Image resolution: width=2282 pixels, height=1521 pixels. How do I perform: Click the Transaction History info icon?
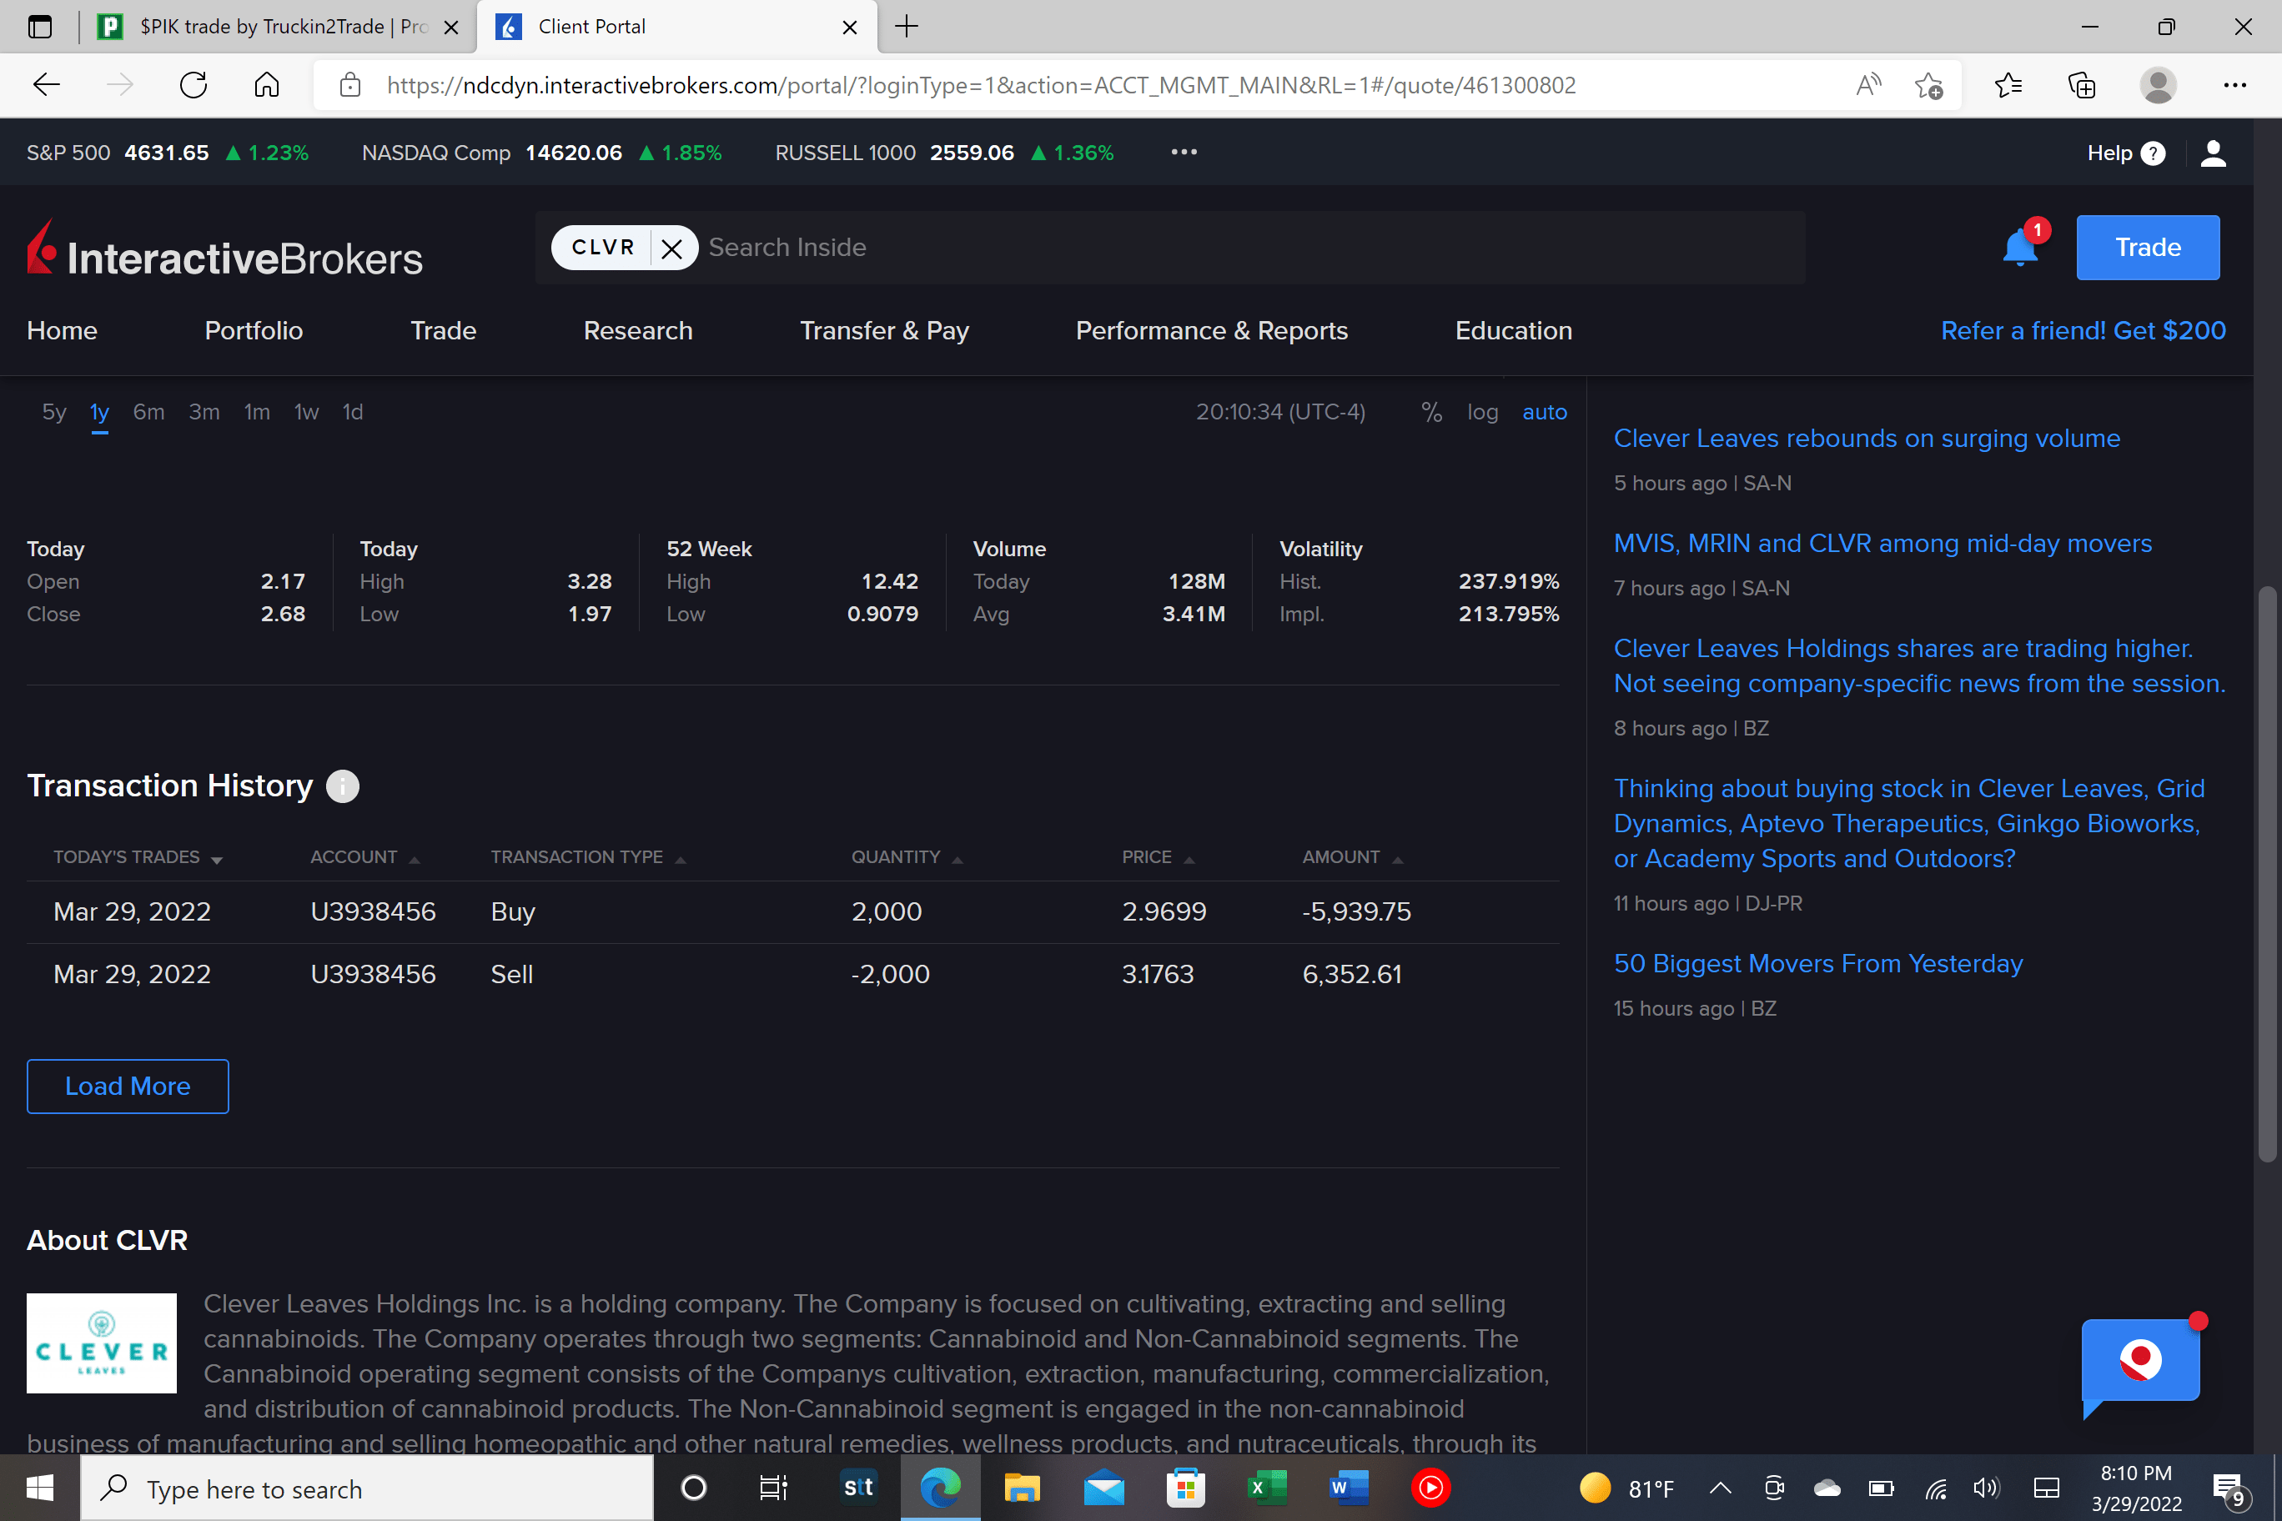pyautogui.click(x=341, y=786)
